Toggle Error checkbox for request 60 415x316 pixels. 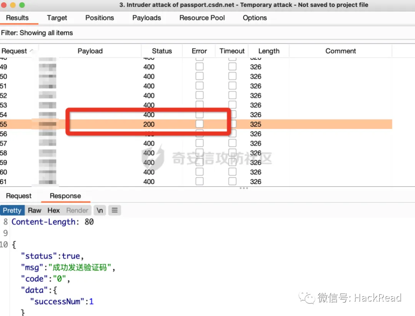199,172
